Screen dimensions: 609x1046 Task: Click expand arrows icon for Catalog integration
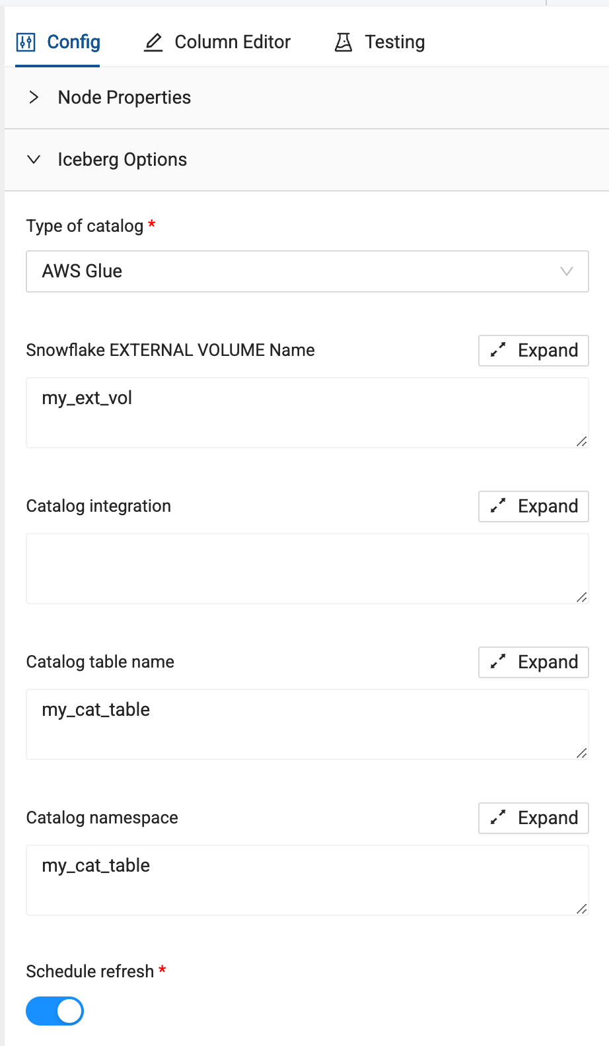tap(498, 506)
